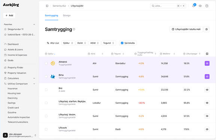This screenshot has width=216, height=140.
Task: Open Savings comparison
Action: [12, 103]
